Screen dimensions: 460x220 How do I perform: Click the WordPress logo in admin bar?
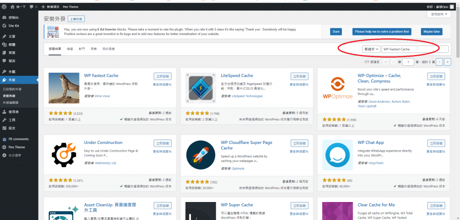coord(4,7)
